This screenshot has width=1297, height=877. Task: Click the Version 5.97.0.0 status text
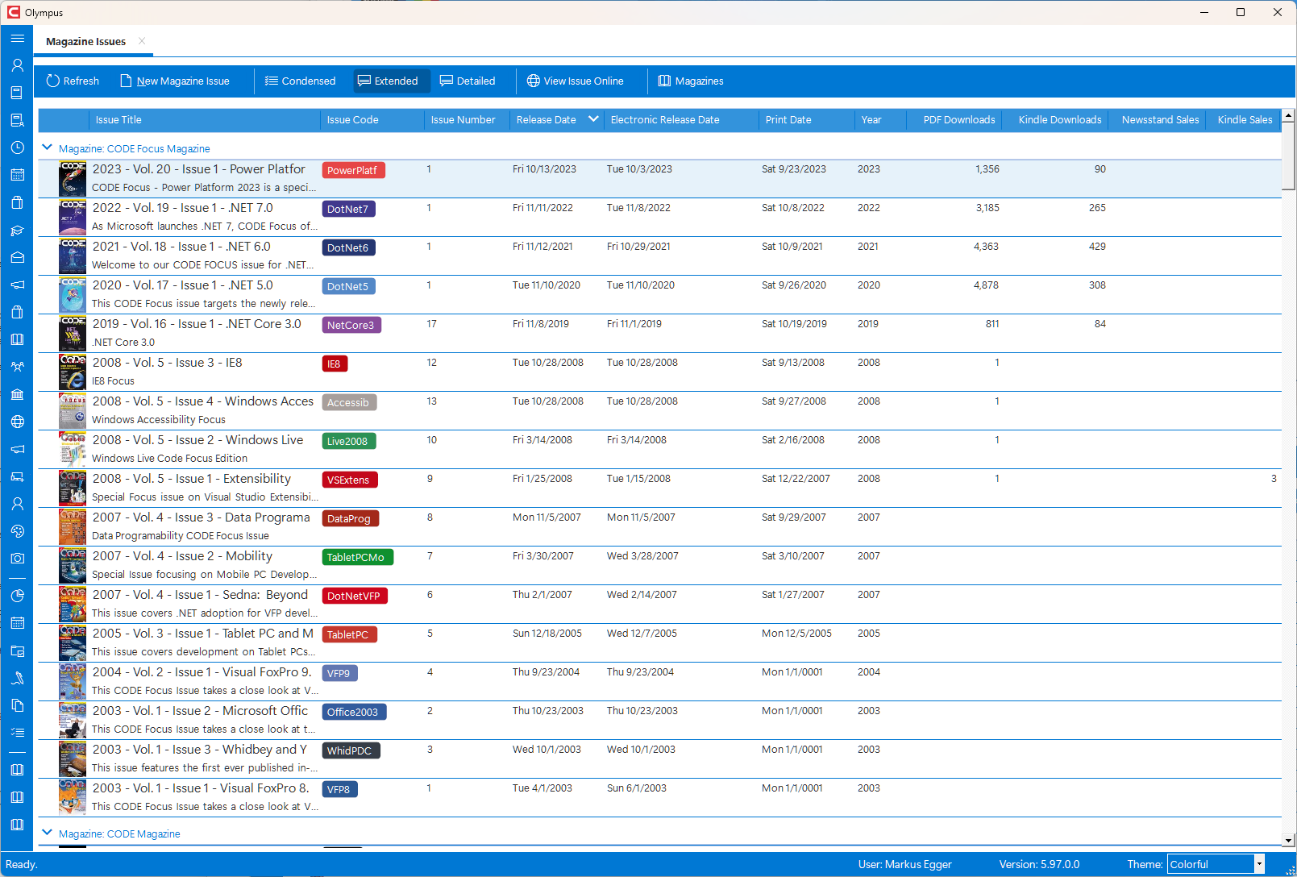point(1039,864)
